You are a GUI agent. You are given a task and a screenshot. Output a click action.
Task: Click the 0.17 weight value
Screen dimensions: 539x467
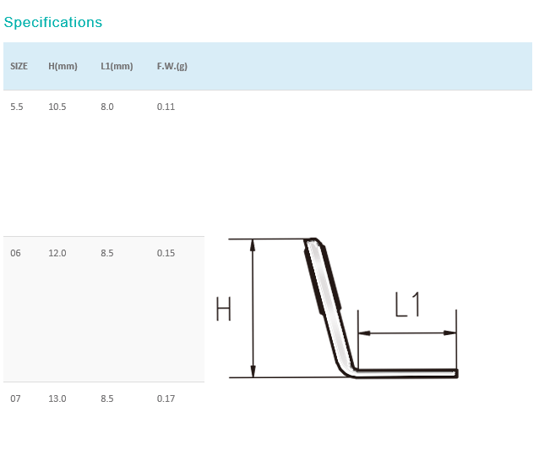point(166,398)
